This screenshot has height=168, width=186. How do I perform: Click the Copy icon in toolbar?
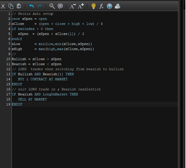11,6
